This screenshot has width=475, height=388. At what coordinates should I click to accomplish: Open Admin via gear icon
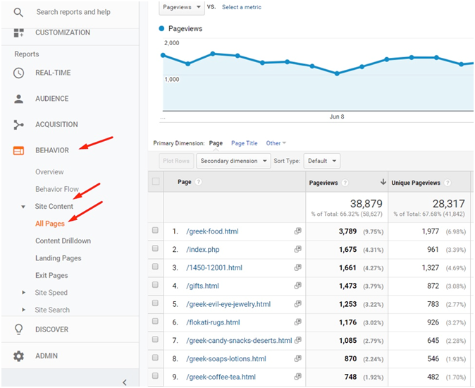[18, 356]
